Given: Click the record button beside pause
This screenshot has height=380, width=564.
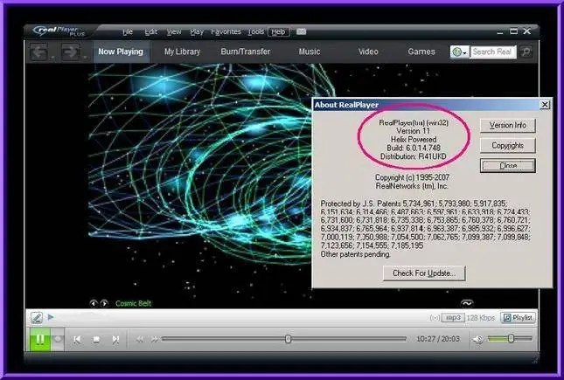Looking at the screenshot, I should (58, 339).
